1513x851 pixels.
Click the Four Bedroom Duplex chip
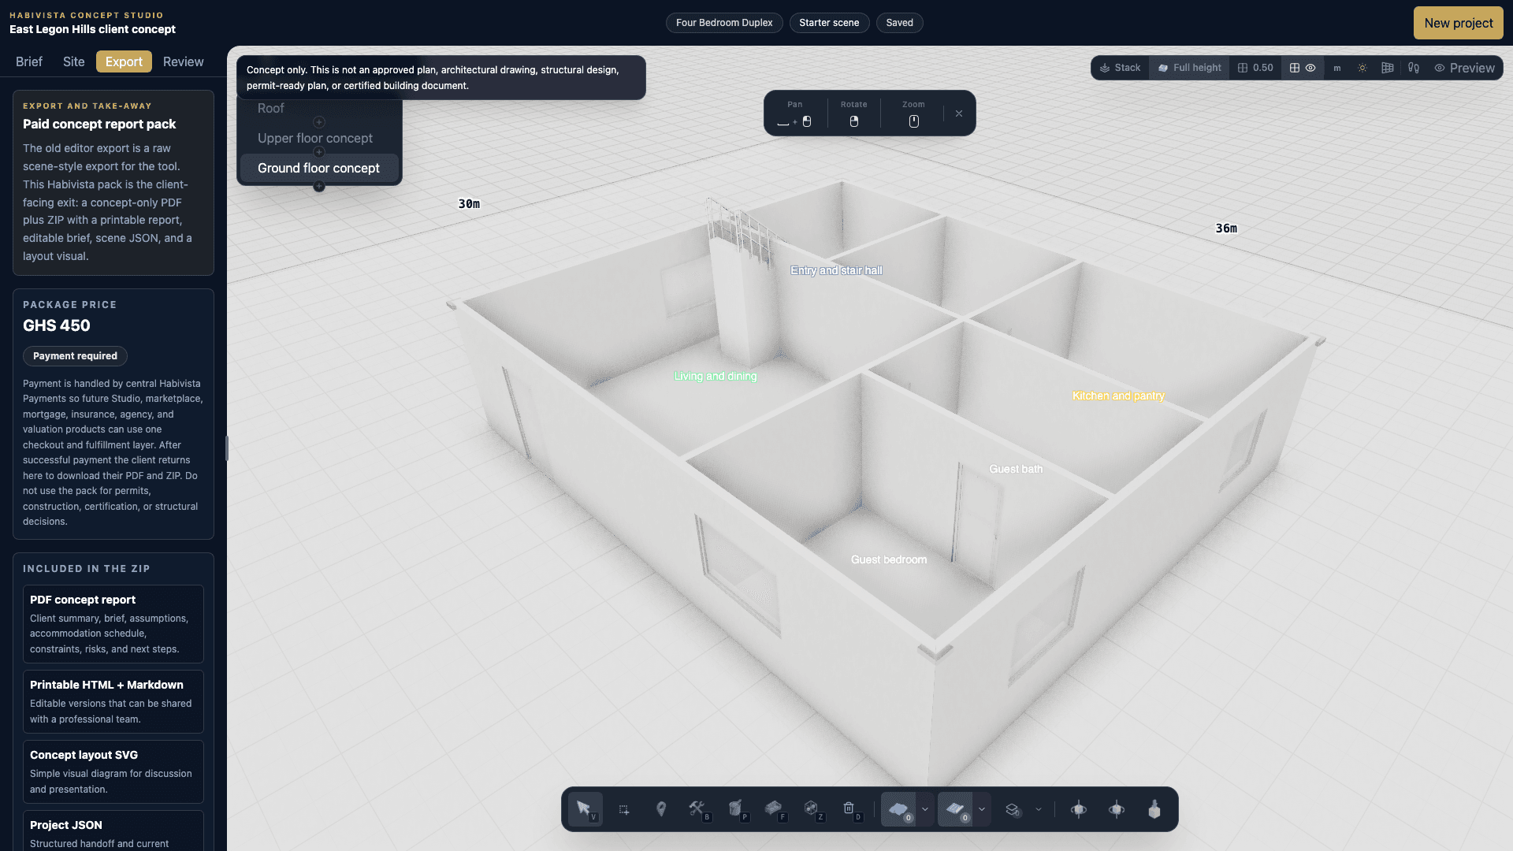pyautogui.click(x=724, y=23)
